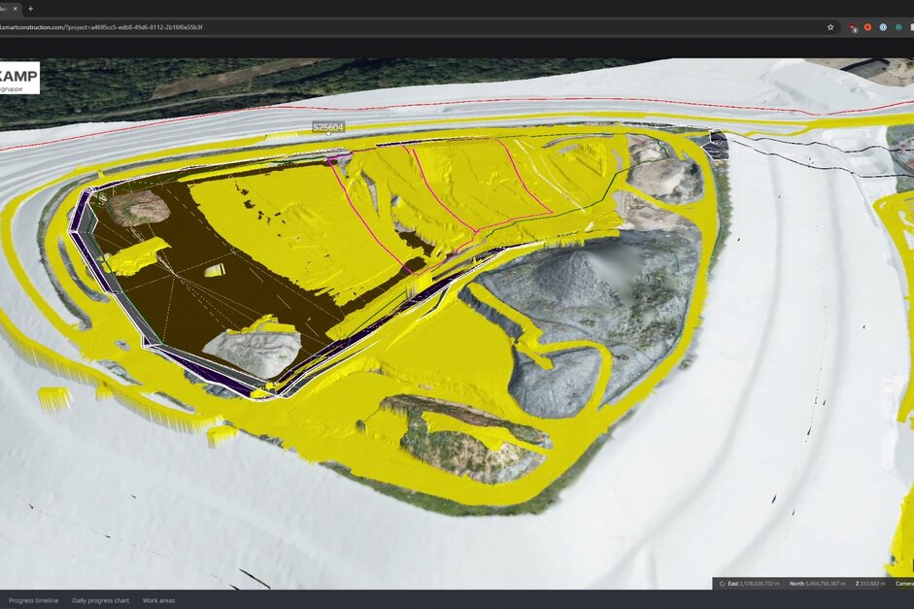Viewport: 914px width, 609px height.
Task: Click the Z elevation readout
Action: click(870, 584)
